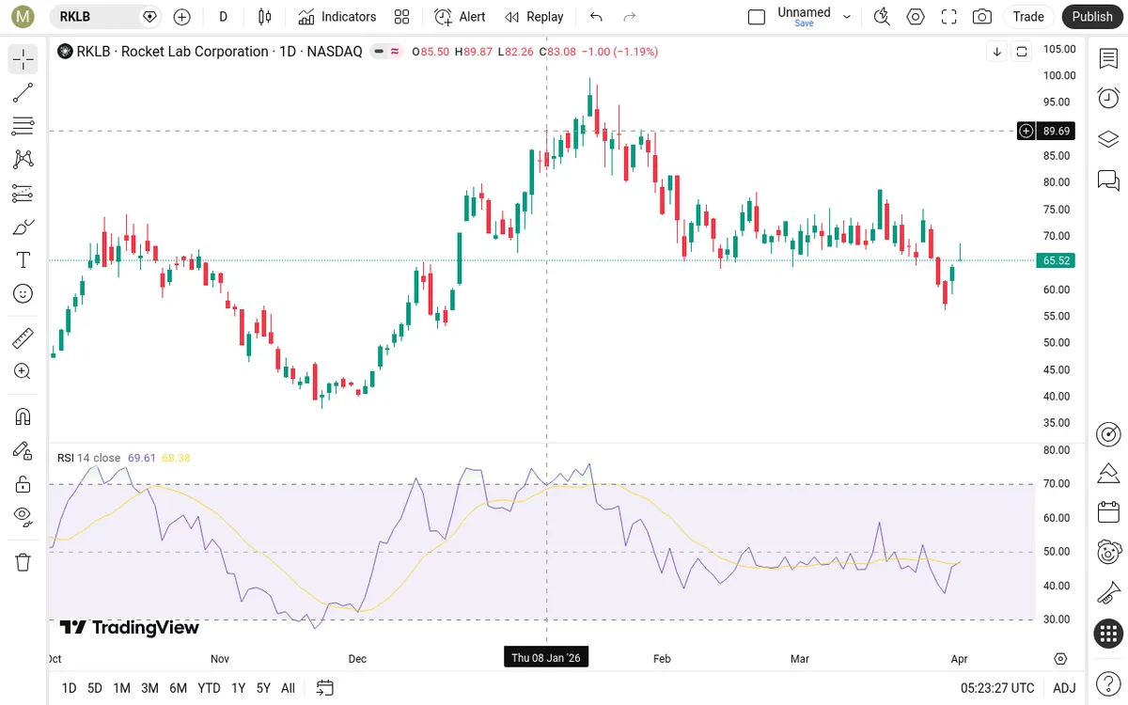This screenshot has height=705, width=1128.
Task: Open the Trade panel
Action: [1028, 17]
